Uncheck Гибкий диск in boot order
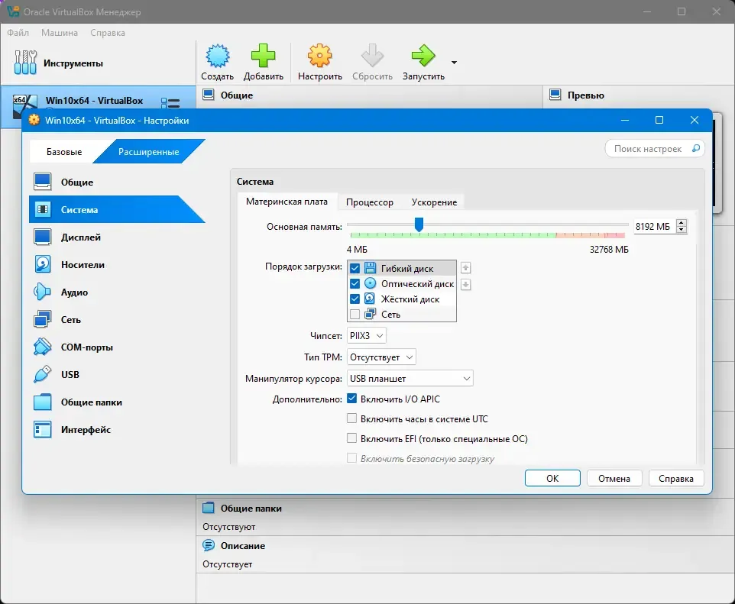The image size is (735, 604). (x=355, y=269)
